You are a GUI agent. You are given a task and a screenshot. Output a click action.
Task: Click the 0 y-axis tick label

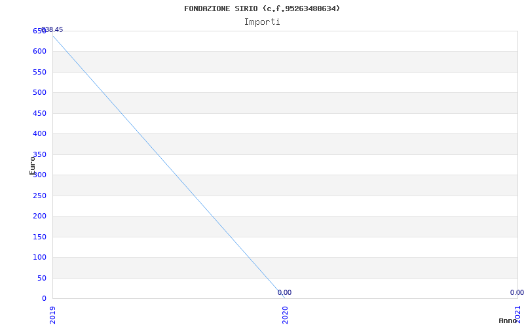pos(44,298)
